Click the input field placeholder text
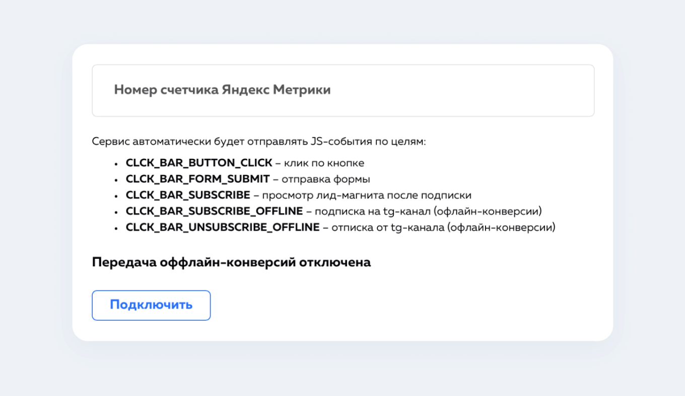685x396 pixels. 222,90
